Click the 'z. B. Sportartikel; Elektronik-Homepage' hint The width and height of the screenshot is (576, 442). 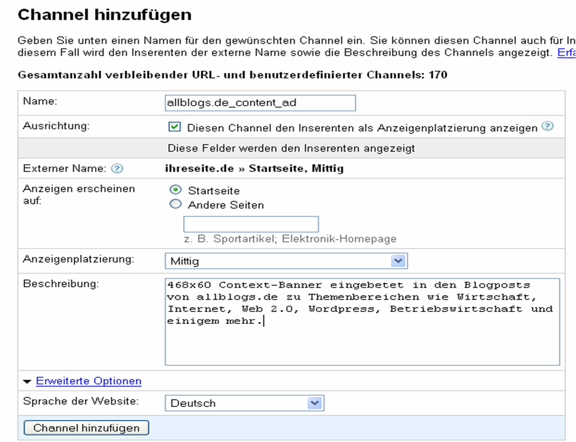290,239
